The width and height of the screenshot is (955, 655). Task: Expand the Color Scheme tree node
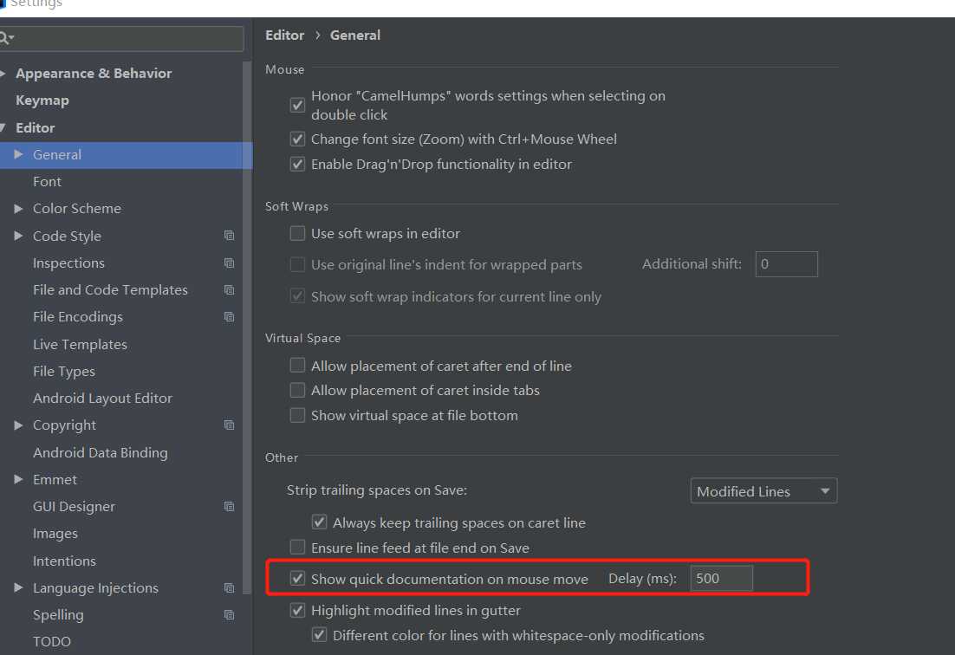click(18, 209)
